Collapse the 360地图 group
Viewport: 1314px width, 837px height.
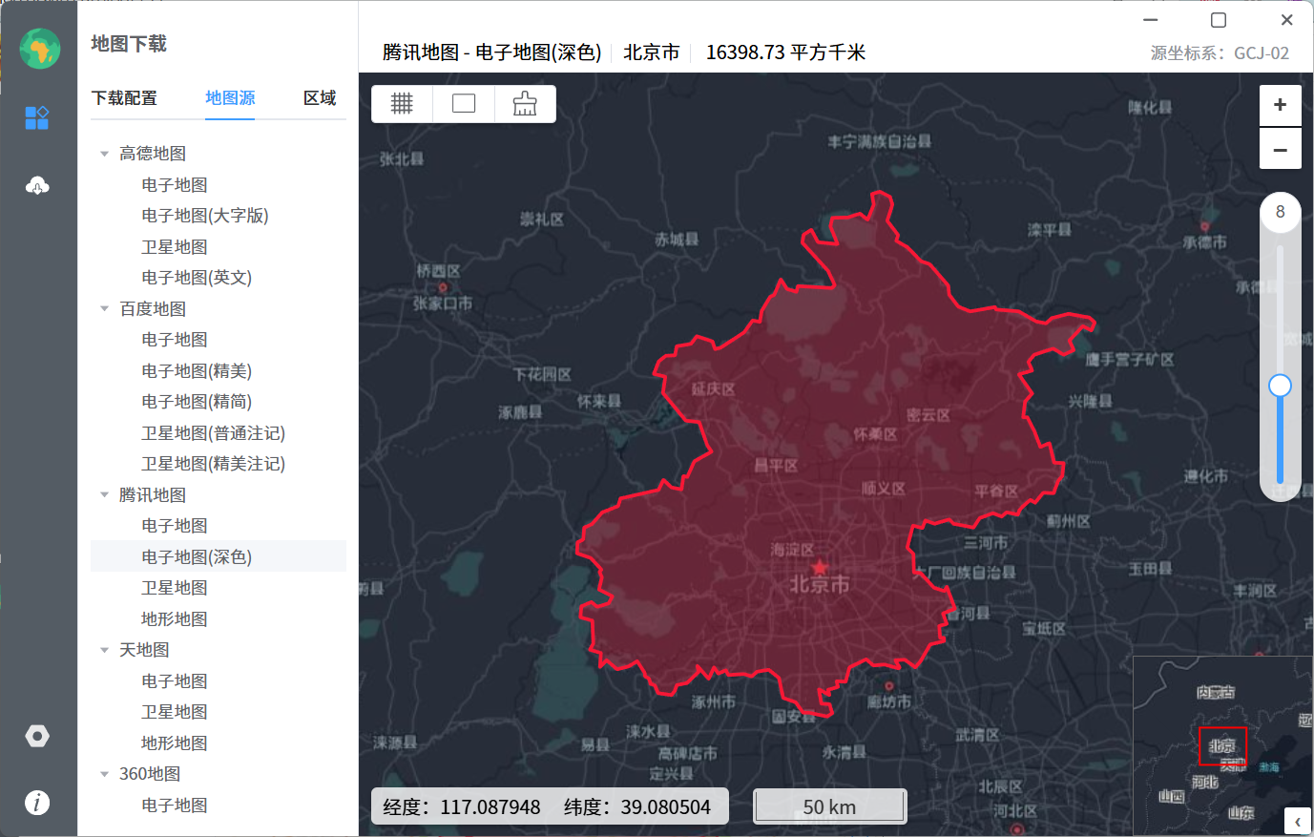point(104,773)
